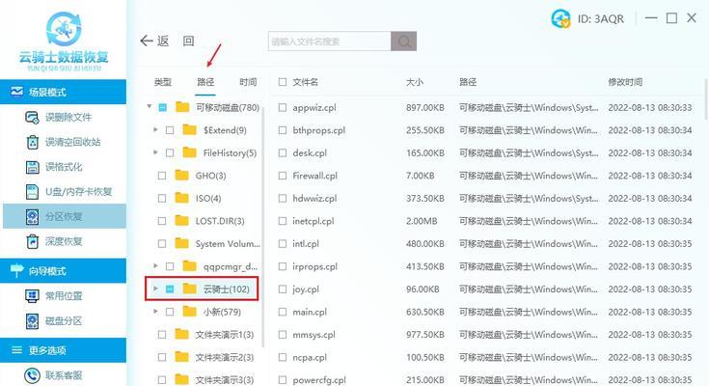Check the bthprops.cpl file checkbox
709x386 pixels.
pos(283,130)
